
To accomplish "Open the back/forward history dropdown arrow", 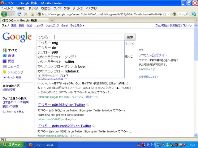I will coord(14,14).
